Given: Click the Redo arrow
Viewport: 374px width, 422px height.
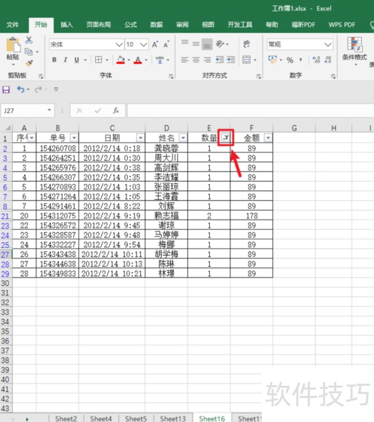Looking at the screenshot, I should 38,89.
